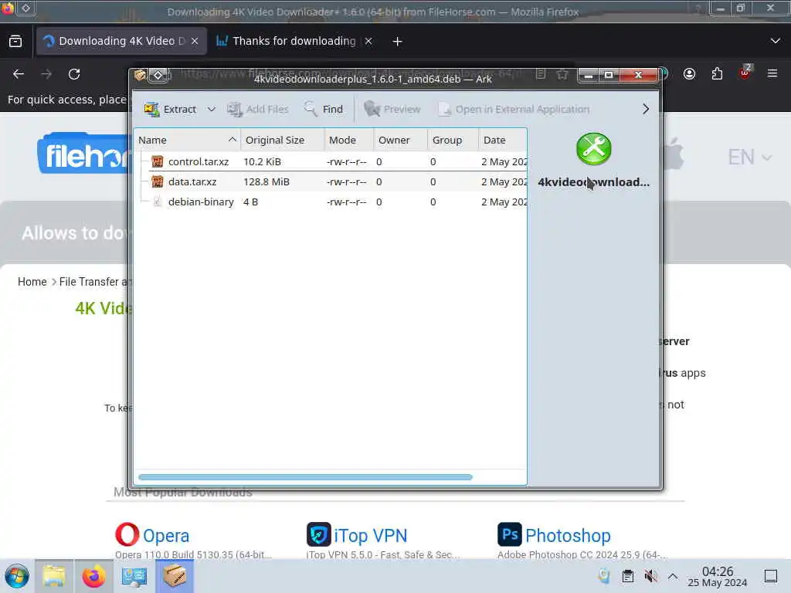Open the Firefox hamburger menu
The image size is (791, 593).
(772, 74)
